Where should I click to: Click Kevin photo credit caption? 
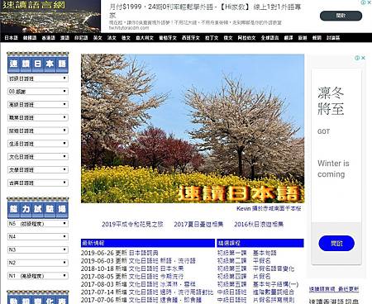click(x=269, y=208)
